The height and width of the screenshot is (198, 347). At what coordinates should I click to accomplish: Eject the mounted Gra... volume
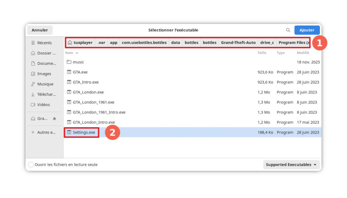coord(55,119)
